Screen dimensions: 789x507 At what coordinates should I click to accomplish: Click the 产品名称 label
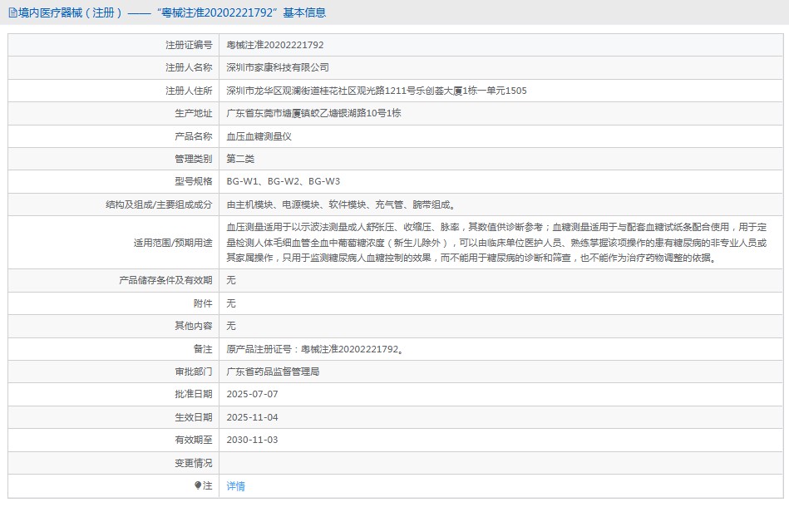point(193,136)
